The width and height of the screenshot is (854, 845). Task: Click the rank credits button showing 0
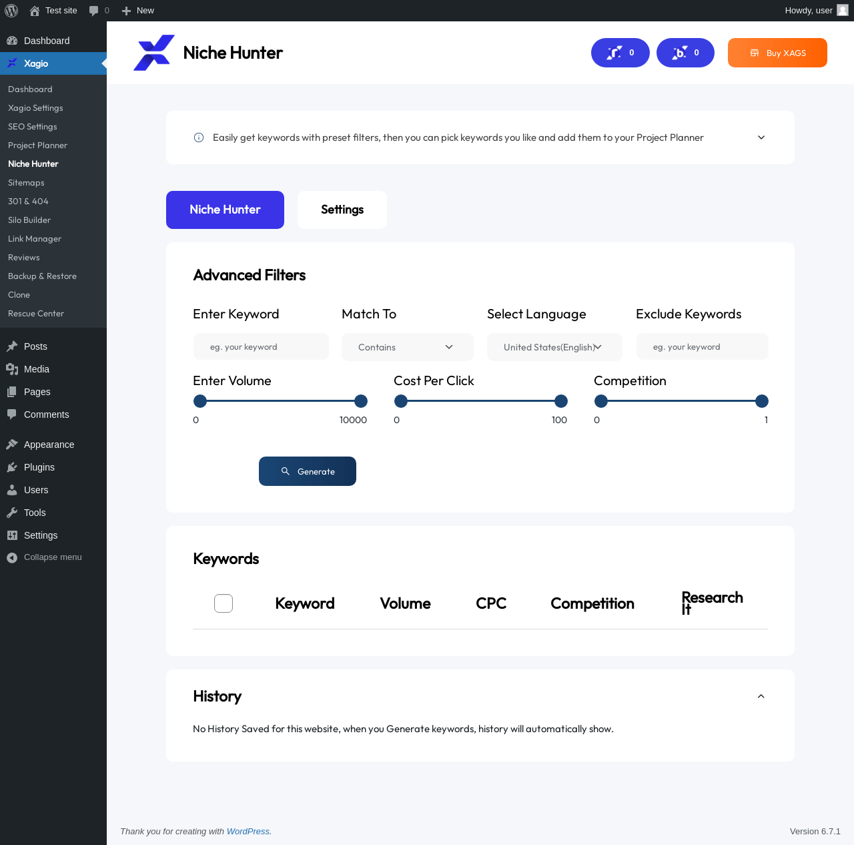[620, 53]
